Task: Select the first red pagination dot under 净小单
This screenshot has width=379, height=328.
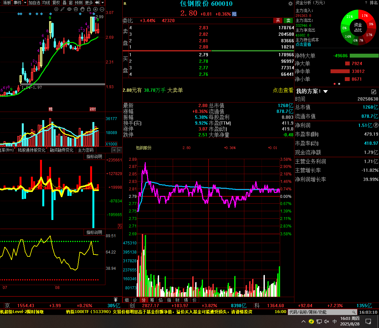Action: point(334,84)
